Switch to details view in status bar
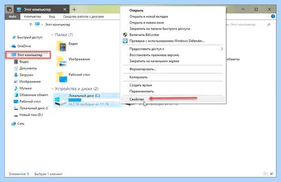 click(266, 173)
